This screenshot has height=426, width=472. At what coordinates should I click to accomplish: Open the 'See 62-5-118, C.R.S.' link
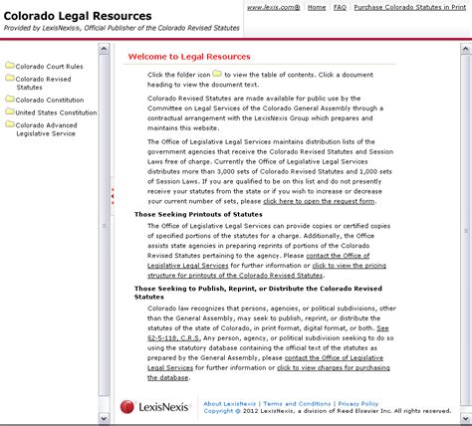268,332
